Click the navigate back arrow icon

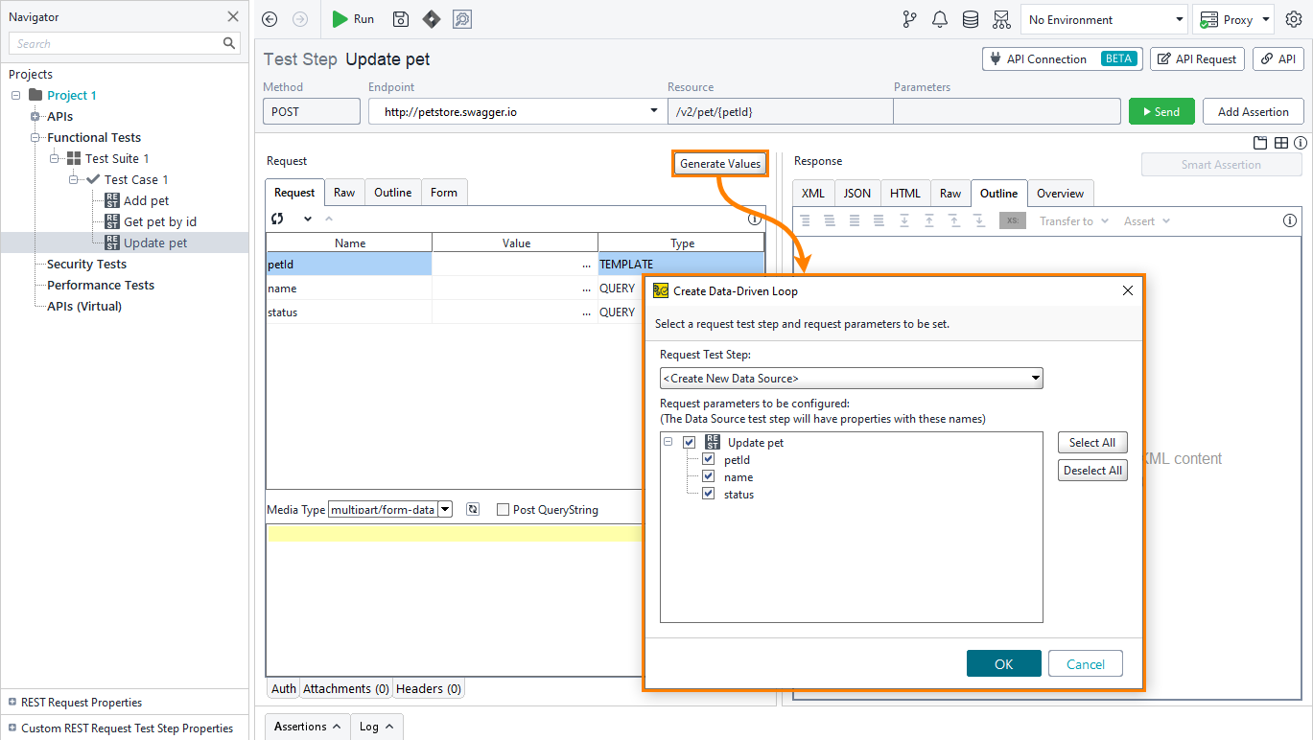point(270,19)
